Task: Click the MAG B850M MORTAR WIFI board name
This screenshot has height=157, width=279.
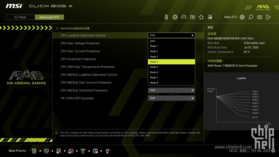Action: coord(231,38)
